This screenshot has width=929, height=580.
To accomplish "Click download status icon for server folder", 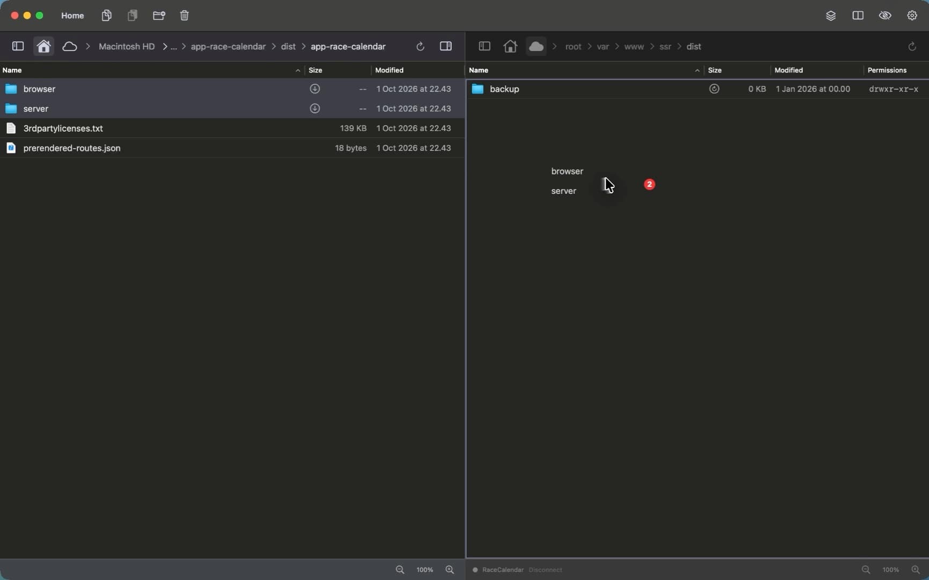I will point(315,108).
